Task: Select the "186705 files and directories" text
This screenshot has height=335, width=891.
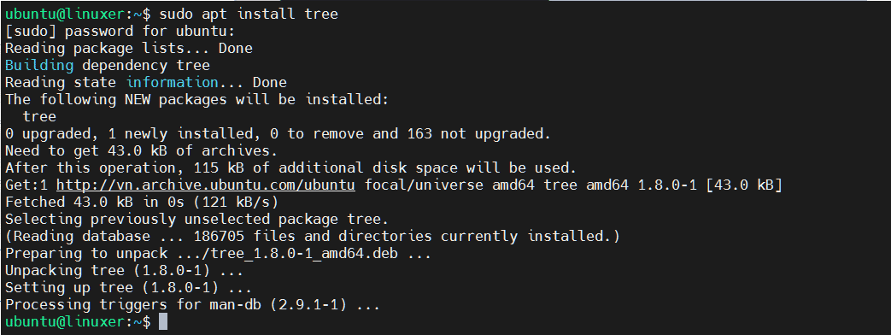Action: click(x=313, y=236)
